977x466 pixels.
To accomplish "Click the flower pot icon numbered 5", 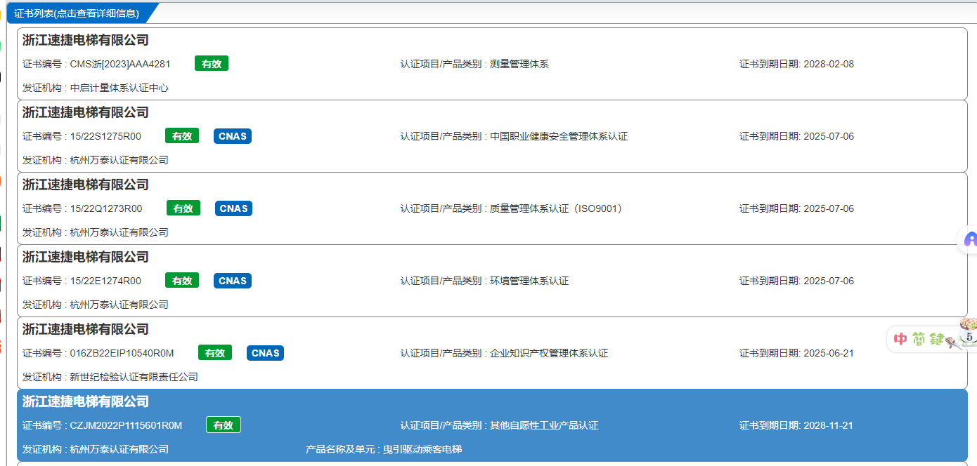I will click(x=969, y=331).
